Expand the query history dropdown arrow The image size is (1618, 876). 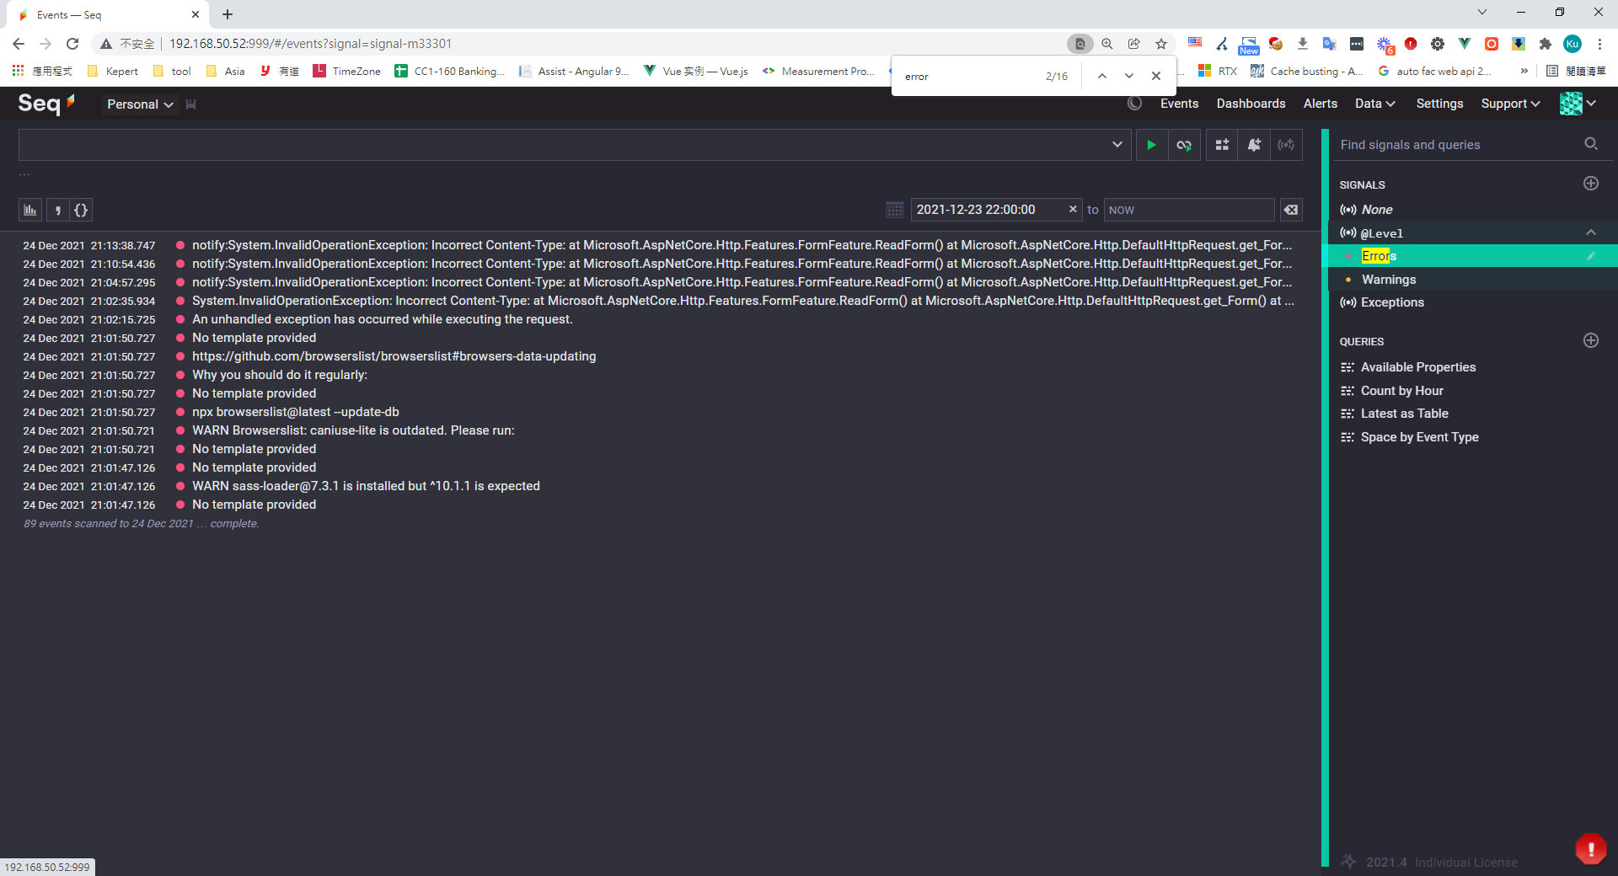1117,145
